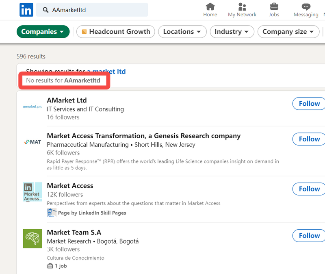Click the LinkedIn logo icon

26,10
